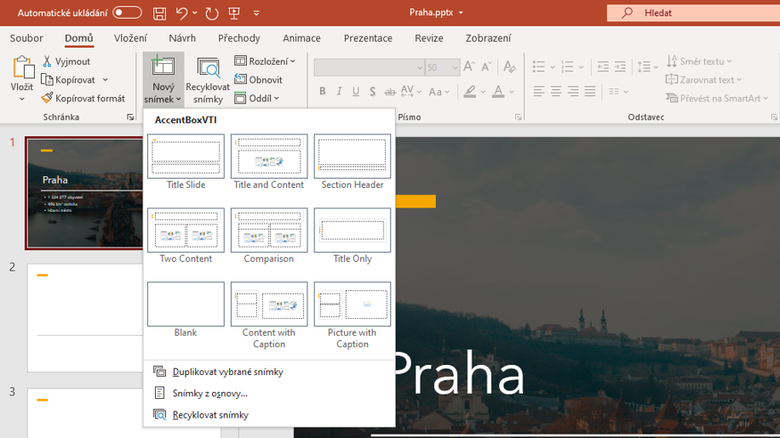Screen dimensions: 780x438
Task: Switch to Vložení tab
Action: pyautogui.click(x=130, y=38)
